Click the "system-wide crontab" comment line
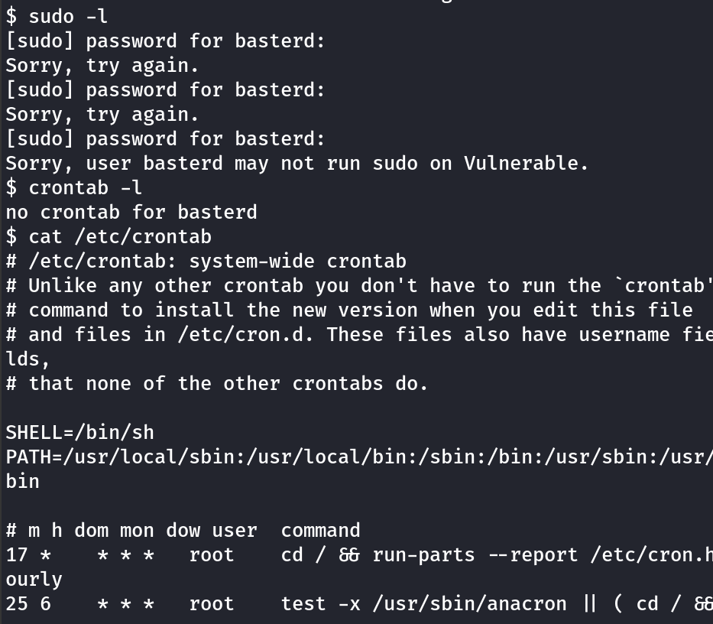The image size is (713, 624). point(297,261)
